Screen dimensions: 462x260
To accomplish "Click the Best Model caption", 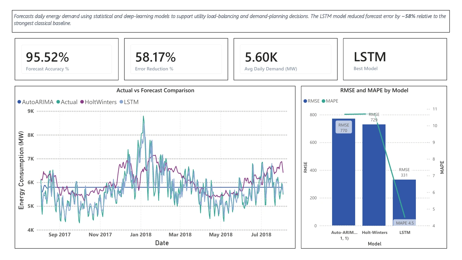I will point(365,69).
